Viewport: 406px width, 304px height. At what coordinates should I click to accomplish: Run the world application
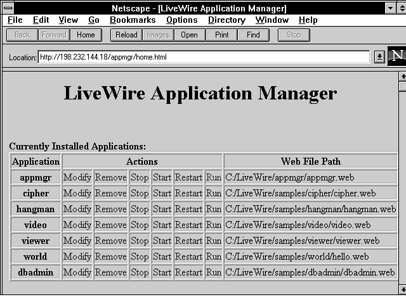[214, 256]
